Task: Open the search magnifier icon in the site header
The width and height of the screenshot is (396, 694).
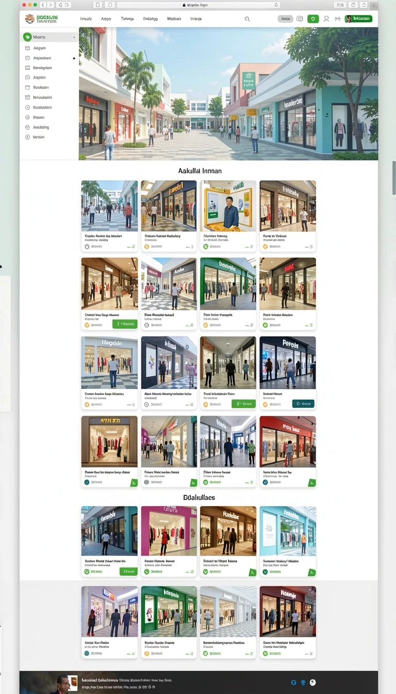Action: point(247,19)
